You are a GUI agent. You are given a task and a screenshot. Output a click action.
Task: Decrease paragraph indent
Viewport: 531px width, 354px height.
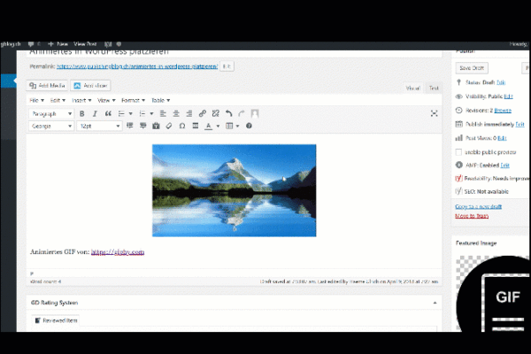pyautogui.click(x=130, y=126)
